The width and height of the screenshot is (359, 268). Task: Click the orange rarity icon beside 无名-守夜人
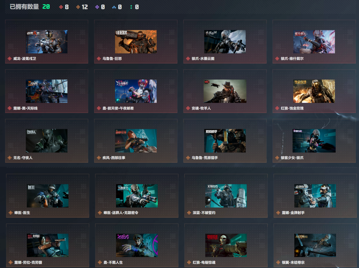[x=10, y=158]
